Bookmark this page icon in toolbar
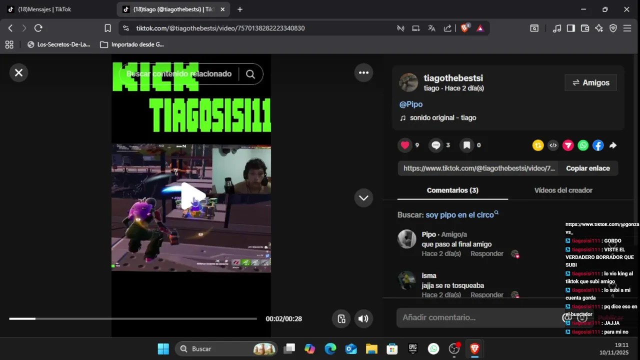640x360 pixels. 107,28
